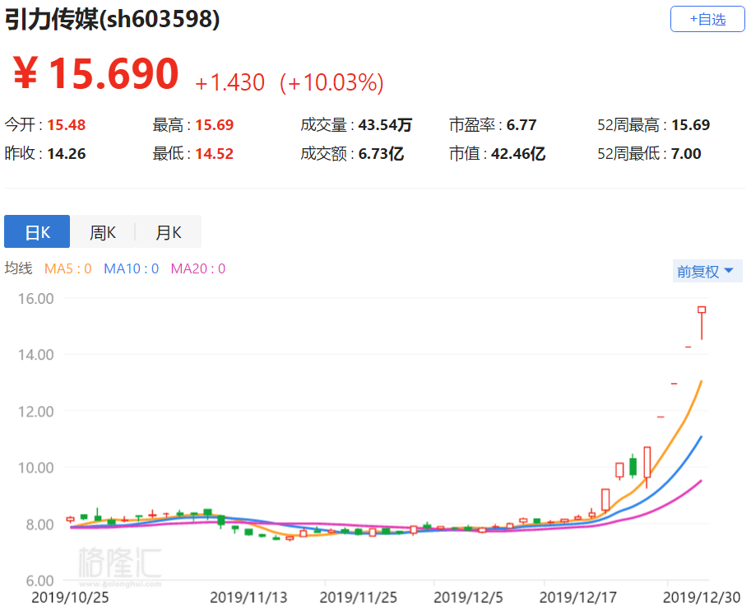Image resolution: width=751 pixels, height=611 pixels.
Task: Click the 昨收 value 14.26
Action: pos(66,154)
